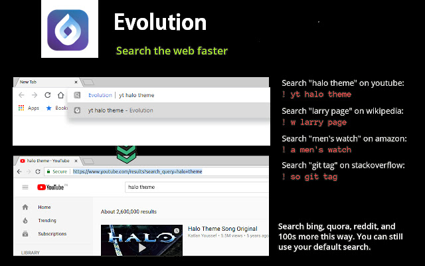
Task: Click back arrow in New Tab window
Action: 21,95
